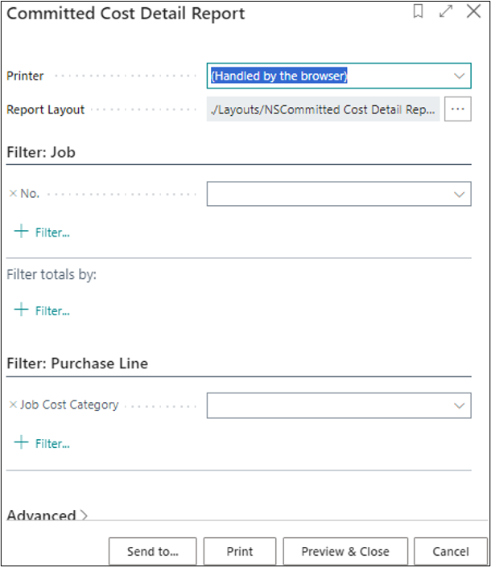Close the Committed Cost Detail Report dialog

[472, 13]
